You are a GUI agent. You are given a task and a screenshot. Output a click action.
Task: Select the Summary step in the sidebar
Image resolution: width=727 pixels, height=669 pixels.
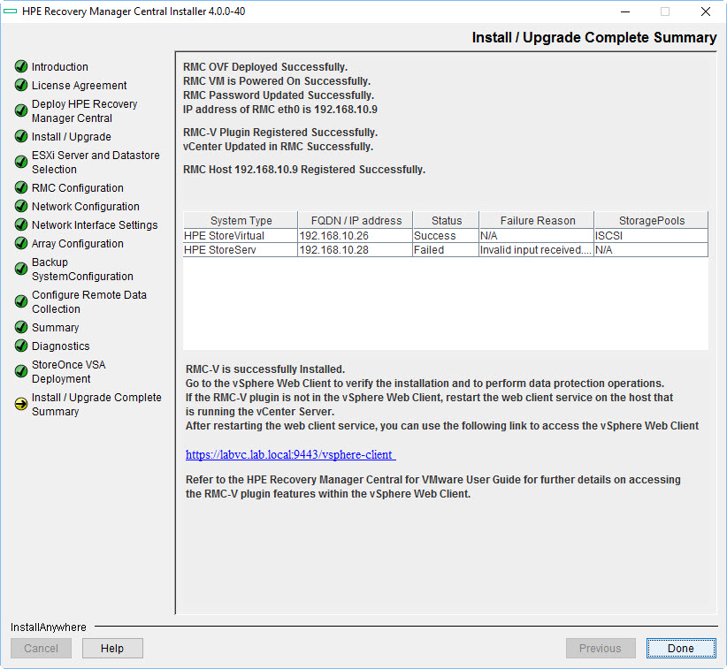point(55,327)
